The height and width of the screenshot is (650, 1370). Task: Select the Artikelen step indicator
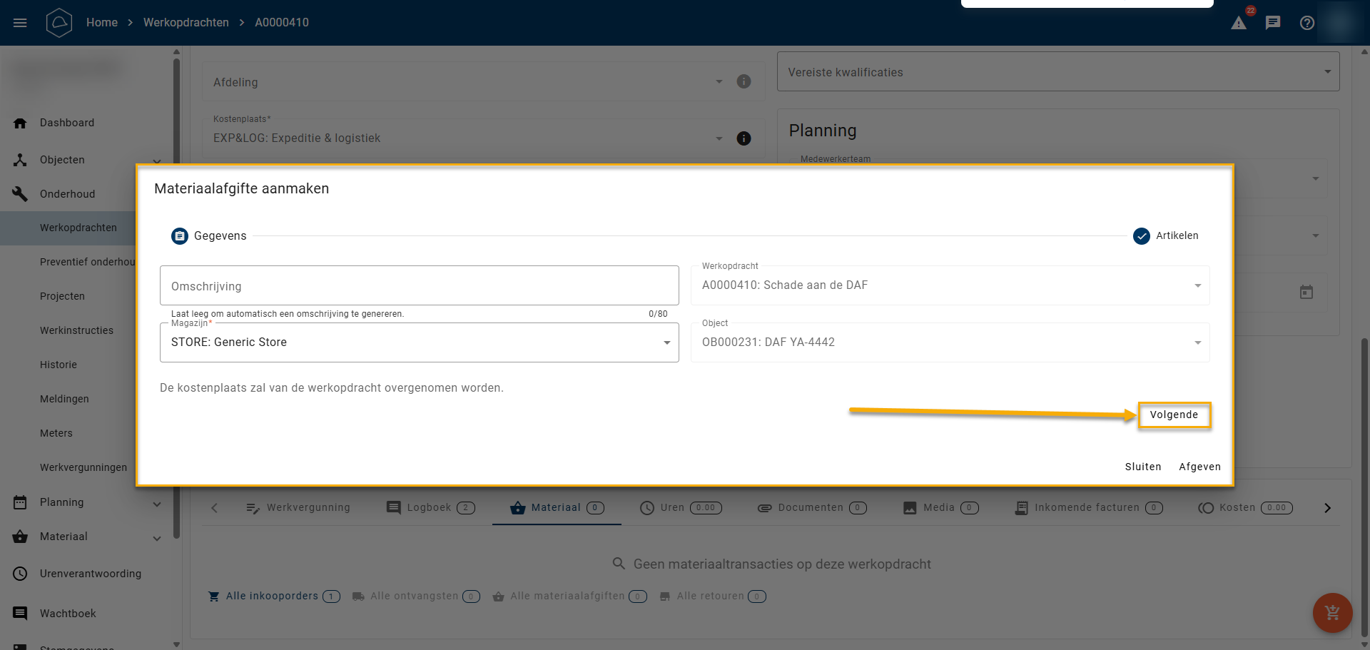click(1166, 236)
